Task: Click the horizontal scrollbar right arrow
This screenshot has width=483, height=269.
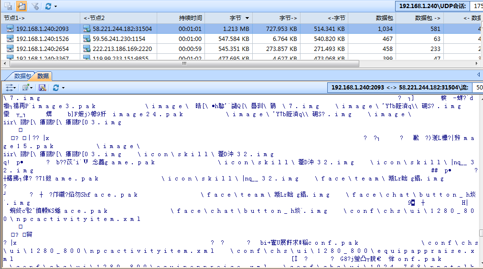Action: pos(476,64)
